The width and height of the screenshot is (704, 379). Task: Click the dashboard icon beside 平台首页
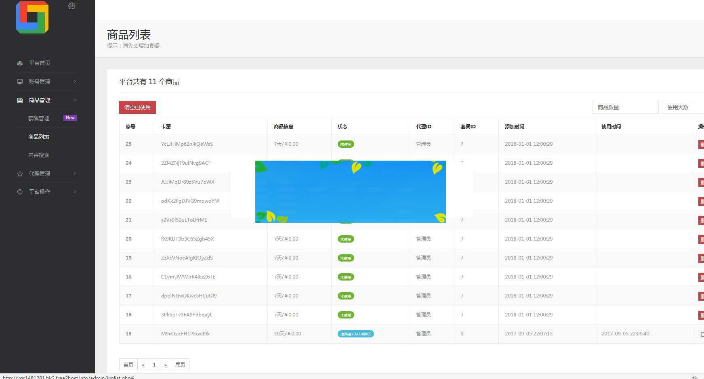[x=20, y=63]
